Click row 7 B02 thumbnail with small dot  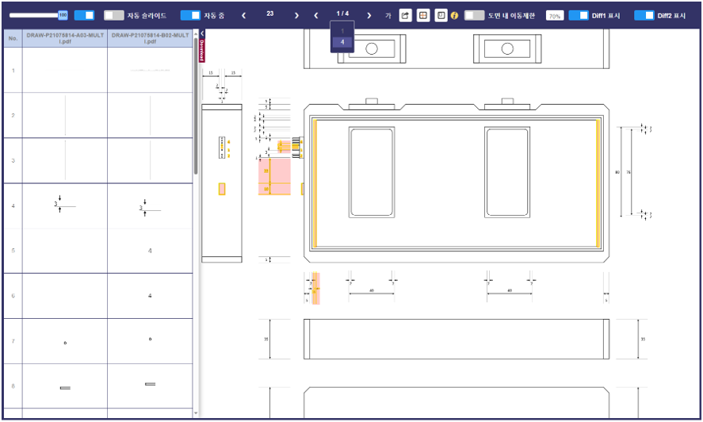[151, 341]
